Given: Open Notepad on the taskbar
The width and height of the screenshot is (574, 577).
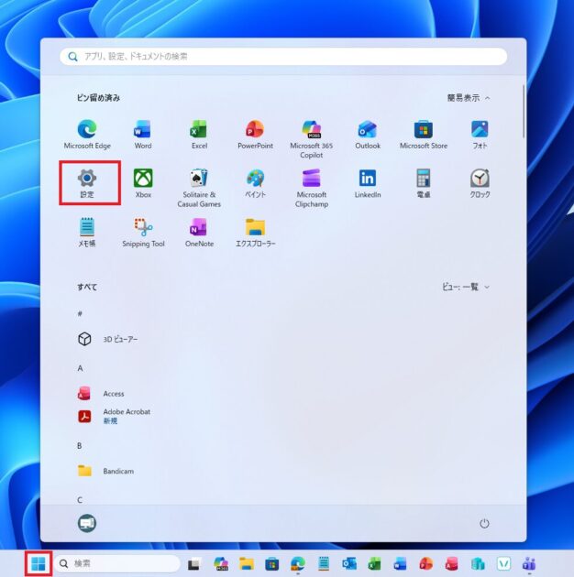Looking at the screenshot, I should pyautogui.click(x=324, y=564).
